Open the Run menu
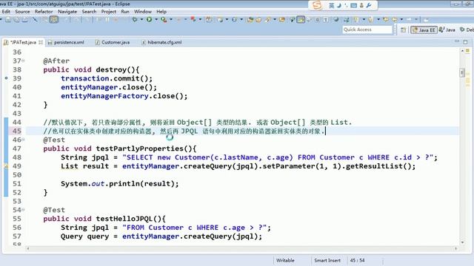This screenshot has height=266, width=474. pos(125,12)
